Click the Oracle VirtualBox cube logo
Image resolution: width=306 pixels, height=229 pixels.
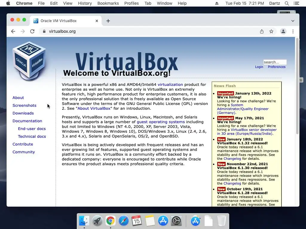[x=29, y=61]
